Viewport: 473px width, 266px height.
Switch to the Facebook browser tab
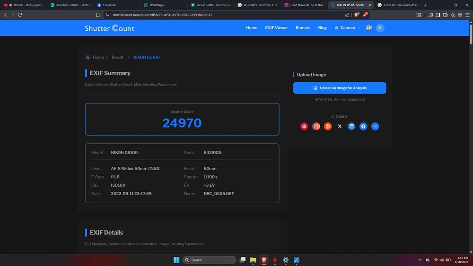point(116,5)
